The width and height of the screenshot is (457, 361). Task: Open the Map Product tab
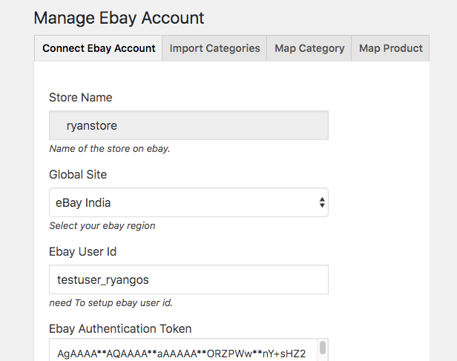[x=390, y=48]
